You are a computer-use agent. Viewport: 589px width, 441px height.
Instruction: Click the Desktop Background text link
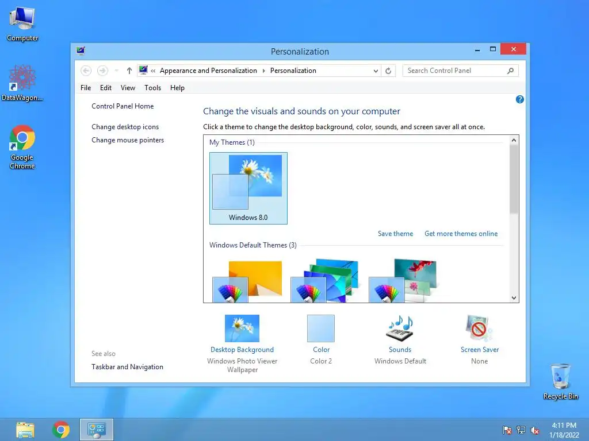click(242, 350)
